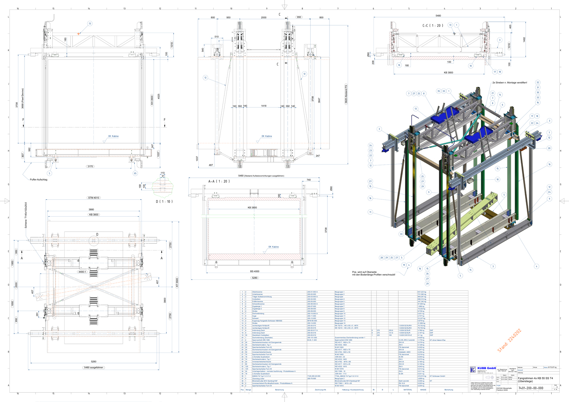Click the detail D circle in plan view
569x402 pixels.
coord(94,240)
